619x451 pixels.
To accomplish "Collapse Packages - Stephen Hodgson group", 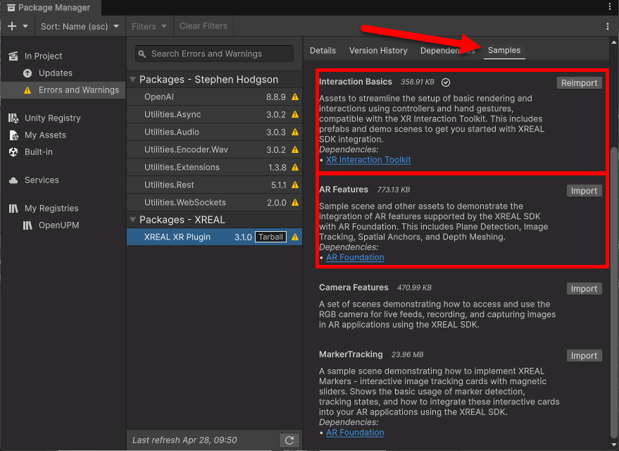I will coord(133,80).
